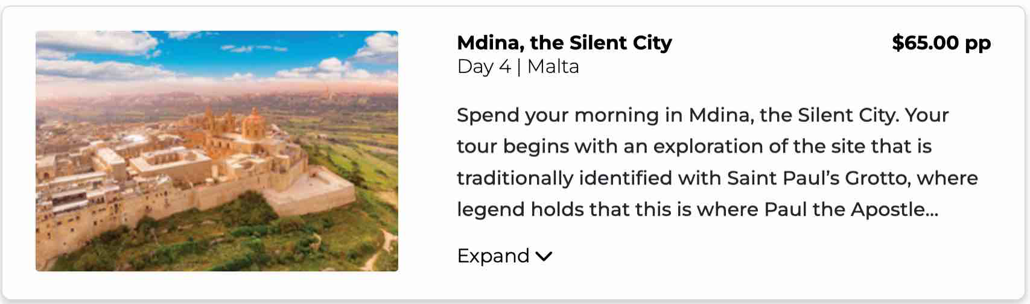1030x304 pixels.
Task: Expand the Mdina tour description
Action: [504, 256]
